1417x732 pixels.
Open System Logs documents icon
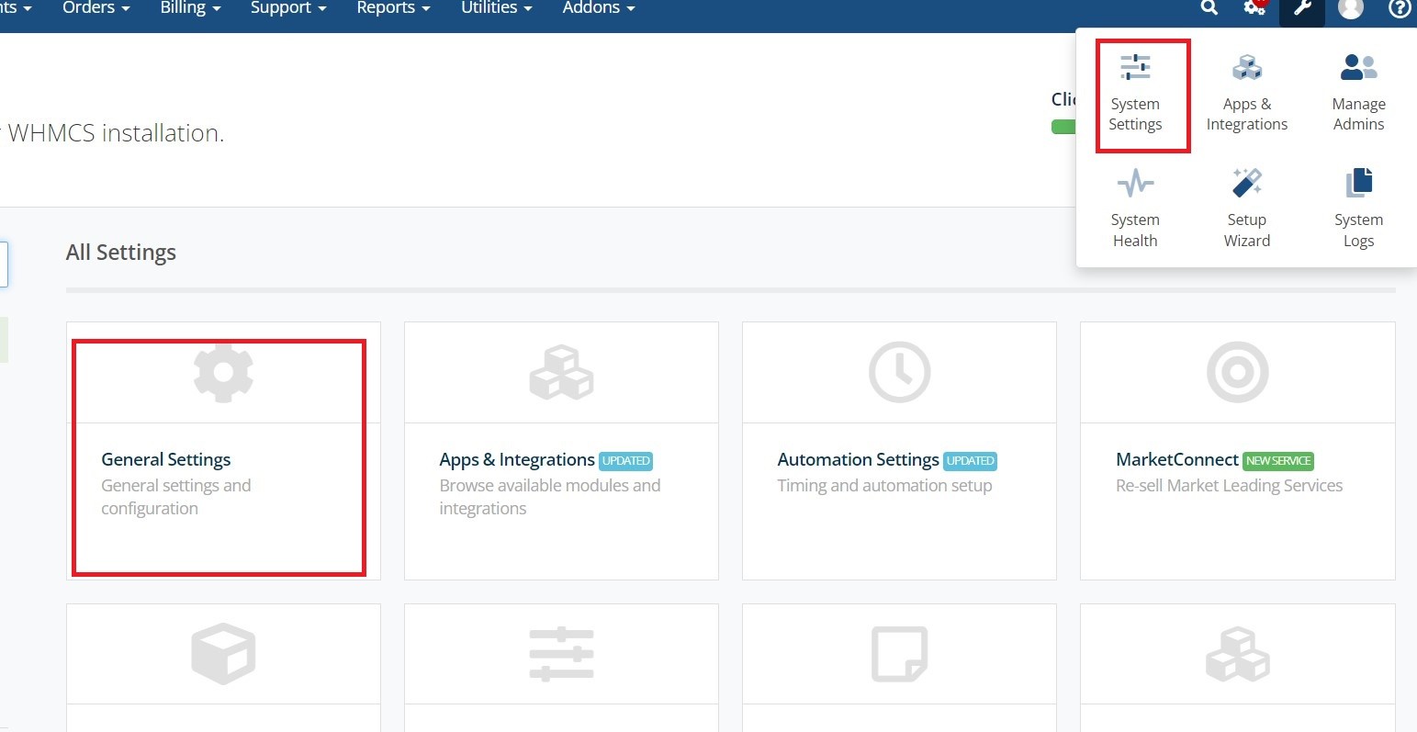click(x=1358, y=183)
